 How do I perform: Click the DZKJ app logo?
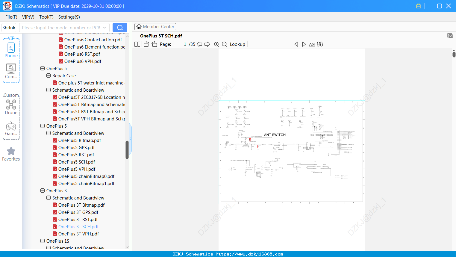coord(7,6)
